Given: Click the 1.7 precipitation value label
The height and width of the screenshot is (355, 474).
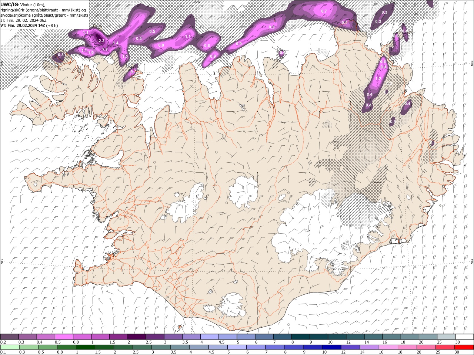Looking at the screenshot, I should [x=105, y=49].
